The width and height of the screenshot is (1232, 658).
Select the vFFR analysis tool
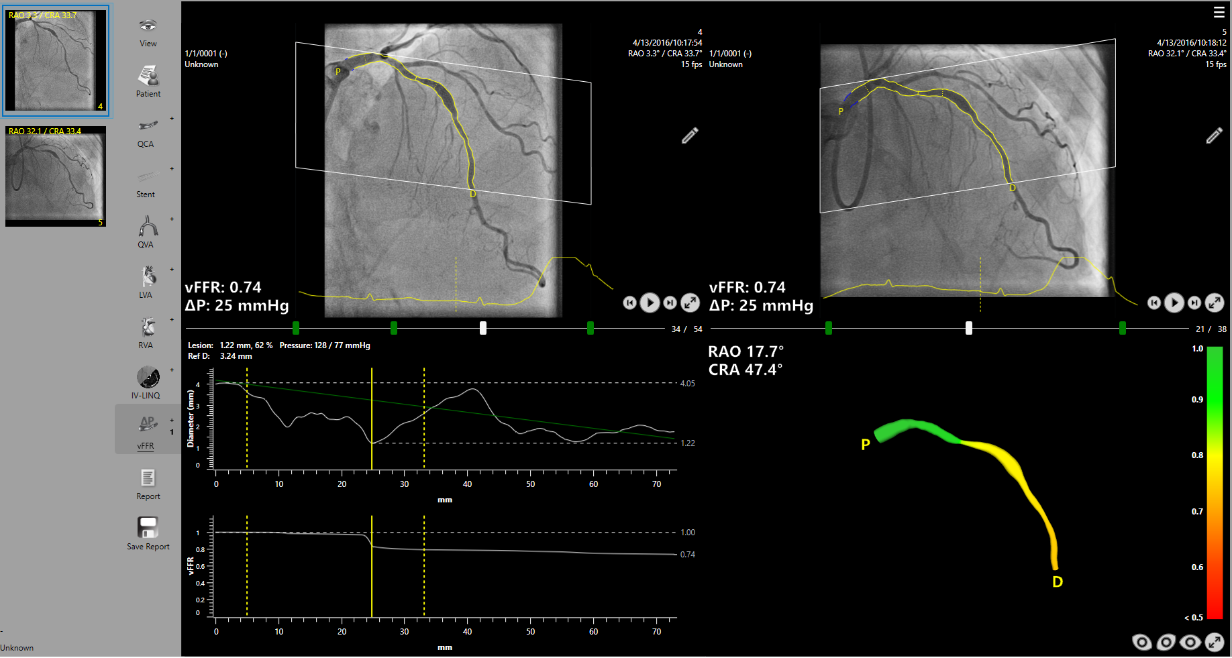(x=148, y=433)
